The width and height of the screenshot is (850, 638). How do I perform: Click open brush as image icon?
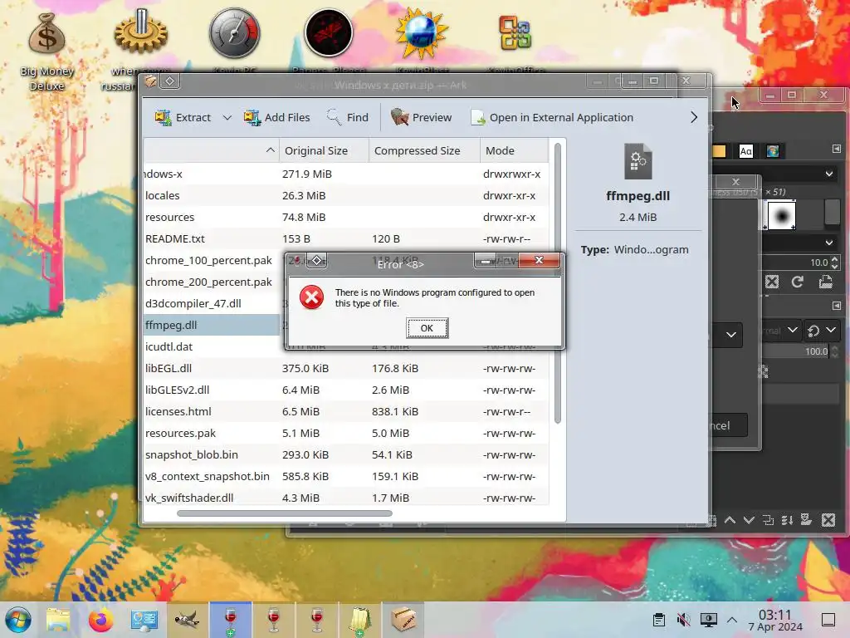[825, 282]
